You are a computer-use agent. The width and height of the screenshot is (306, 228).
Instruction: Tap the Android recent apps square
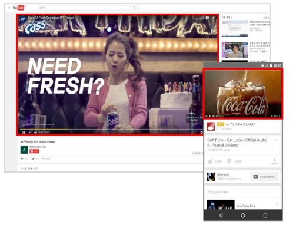(x=265, y=216)
